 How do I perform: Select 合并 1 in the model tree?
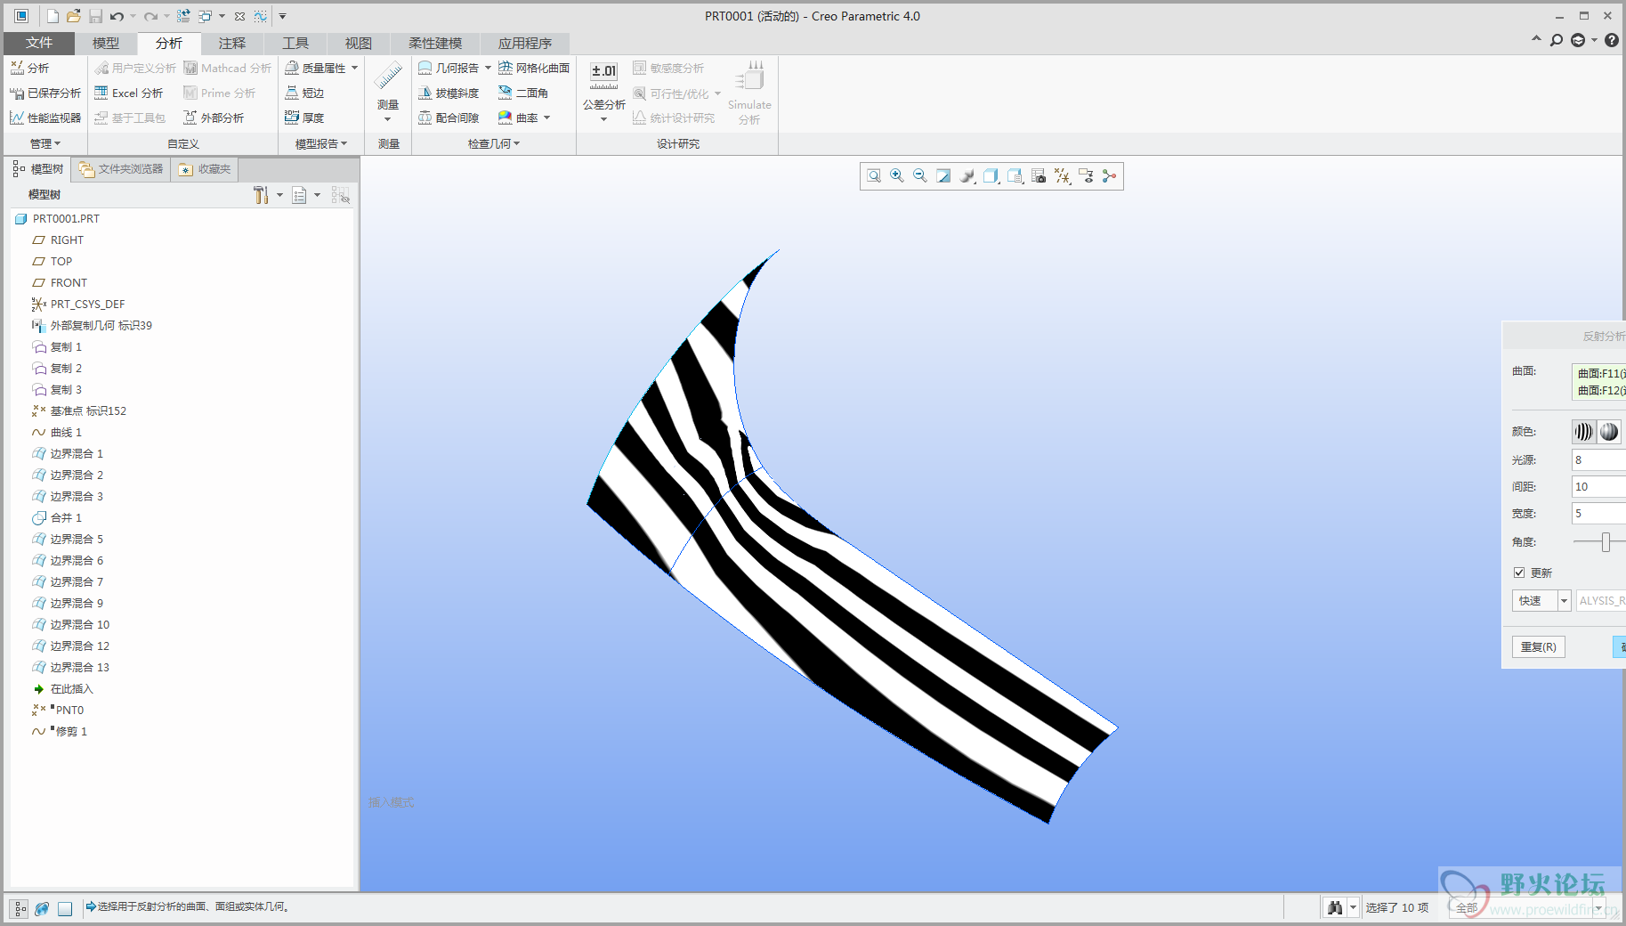tap(57, 518)
